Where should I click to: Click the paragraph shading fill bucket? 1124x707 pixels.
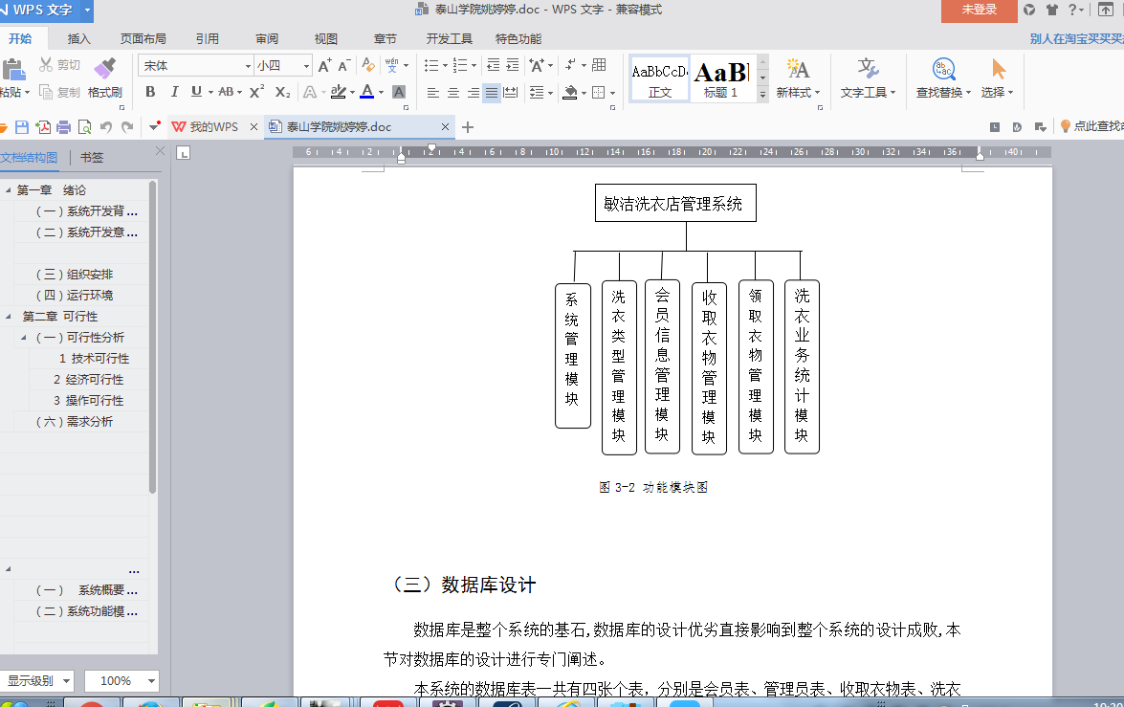pyautogui.click(x=570, y=93)
